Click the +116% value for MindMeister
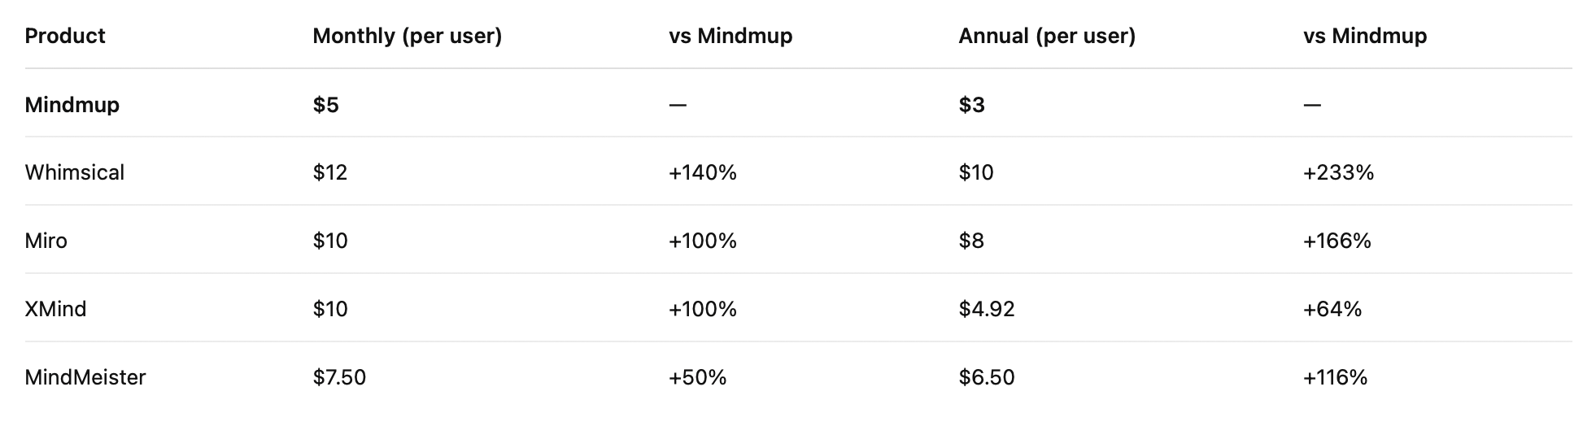 (x=1336, y=377)
